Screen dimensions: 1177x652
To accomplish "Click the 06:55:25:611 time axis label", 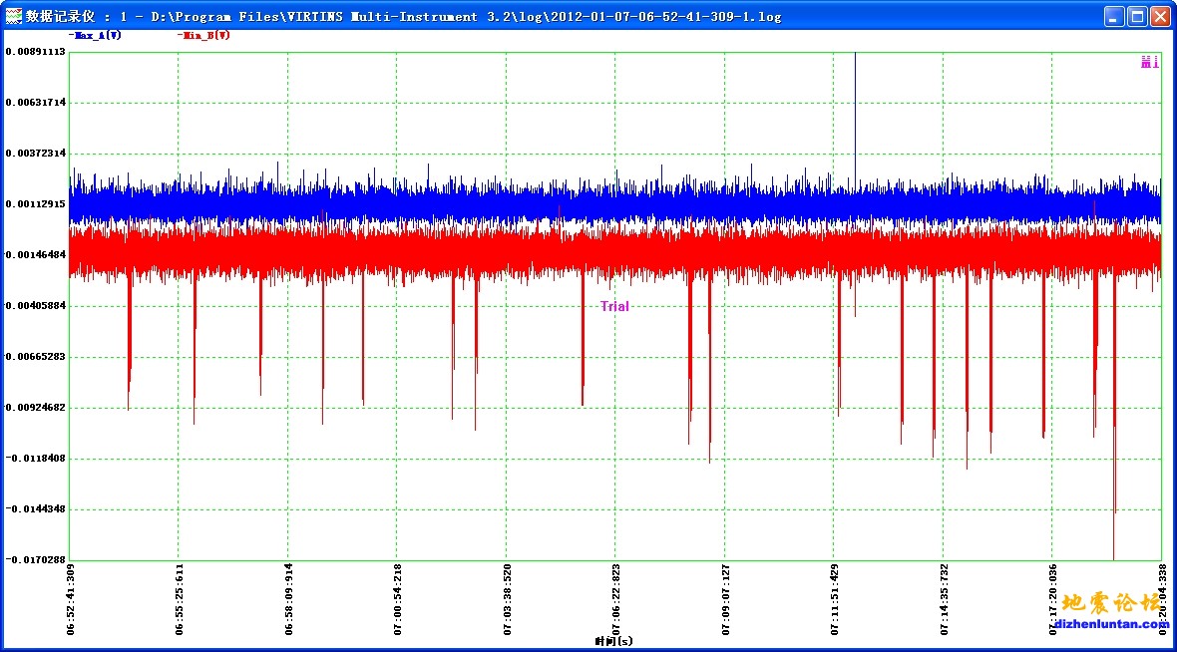I will click(x=180, y=599).
